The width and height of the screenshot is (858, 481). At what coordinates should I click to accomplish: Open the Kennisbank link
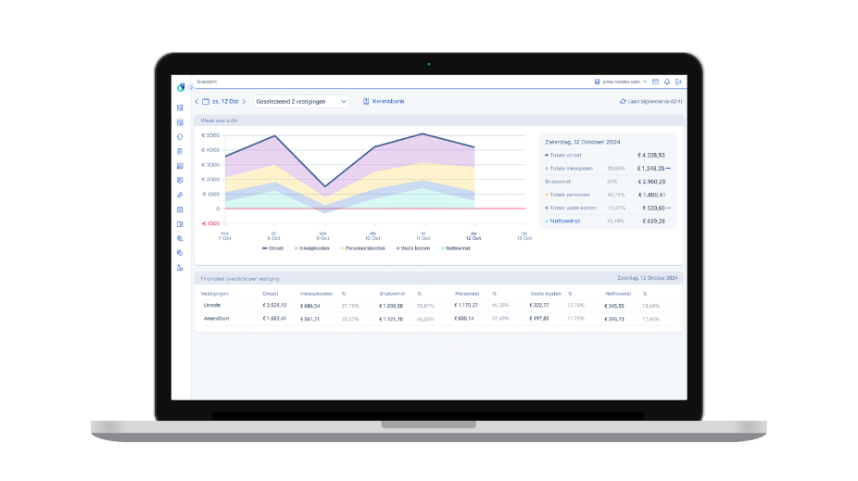point(384,101)
